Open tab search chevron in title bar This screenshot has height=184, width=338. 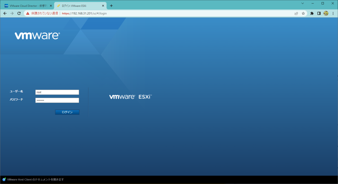pyautogui.click(x=303, y=3)
